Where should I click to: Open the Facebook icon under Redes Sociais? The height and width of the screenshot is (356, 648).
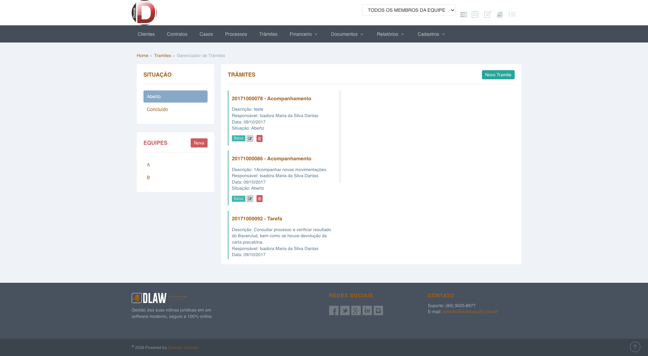coord(333,310)
